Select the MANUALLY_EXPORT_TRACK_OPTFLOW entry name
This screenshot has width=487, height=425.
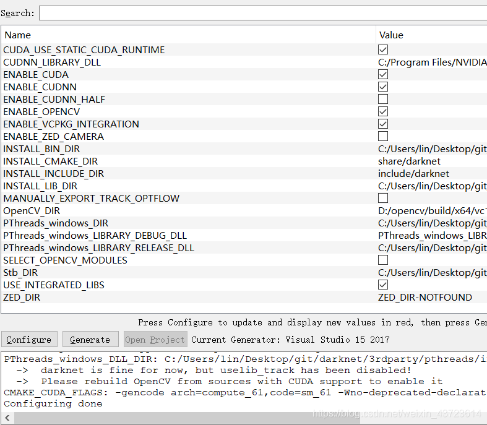(x=92, y=199)
